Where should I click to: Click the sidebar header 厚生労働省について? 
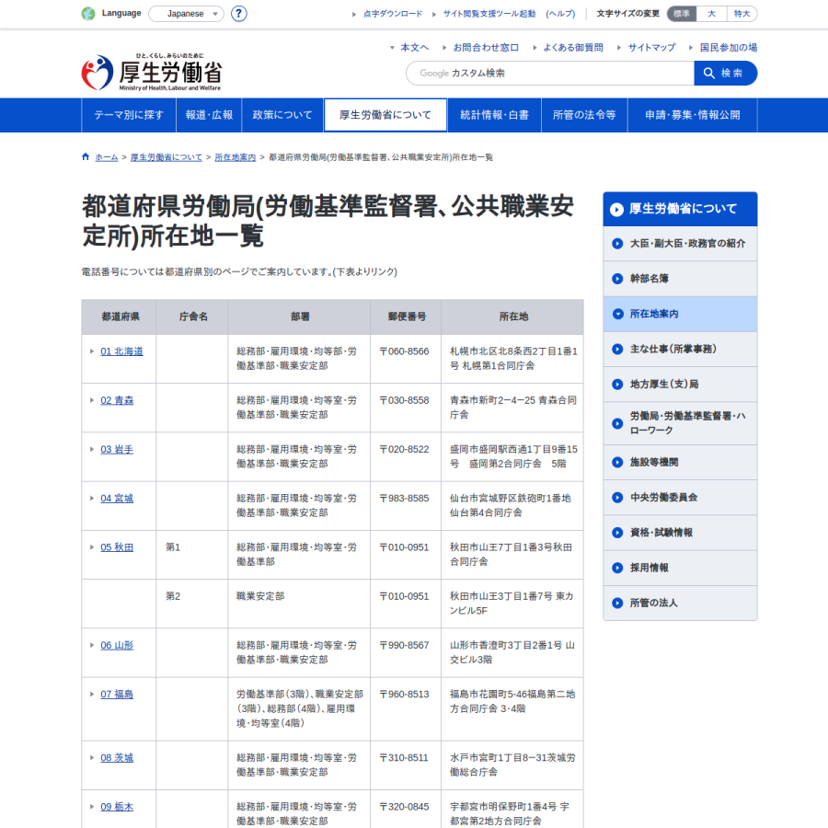tap(680, 209)
